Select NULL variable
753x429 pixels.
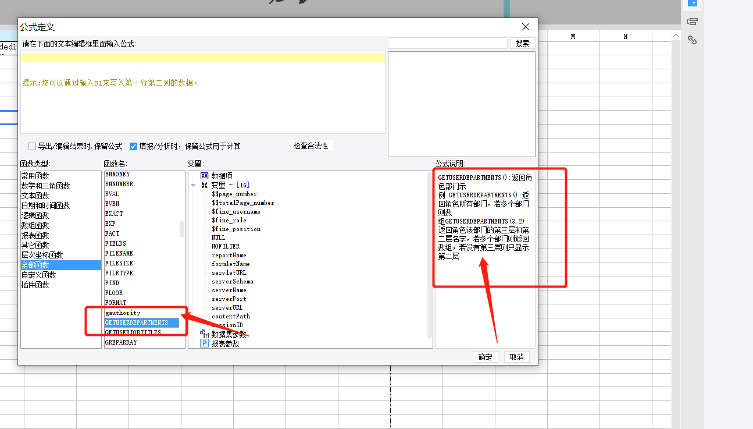[x=218, y=237]
